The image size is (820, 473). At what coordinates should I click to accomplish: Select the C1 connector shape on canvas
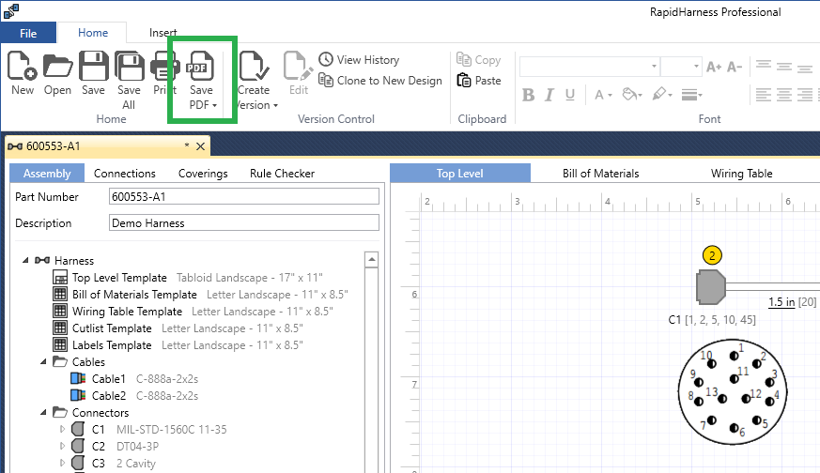(x=711, y=287)
